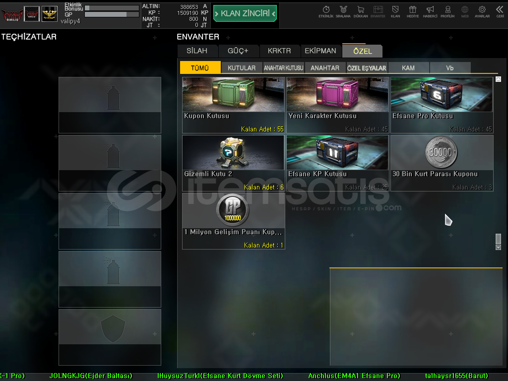This screenshot has height=381, width=508.
Task: Click the fourth spray equipment slot
Action: click(x=110, y=279)
